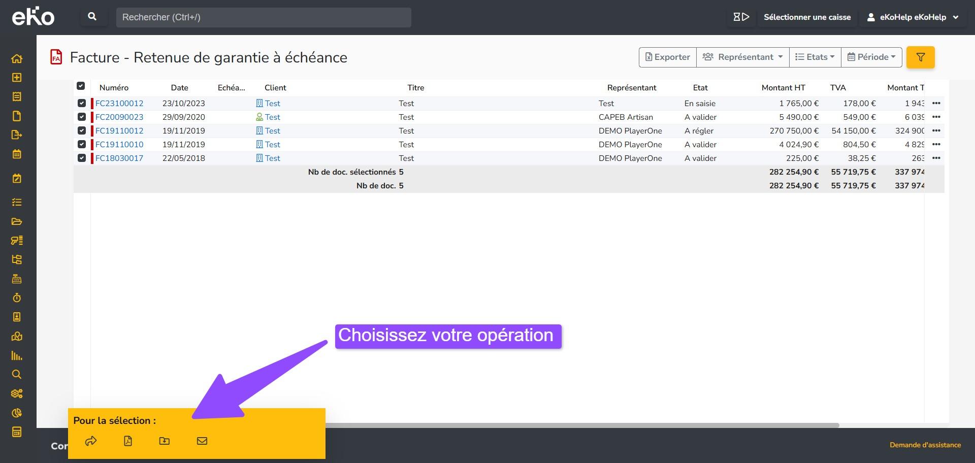The image size is (975, 463).
Task: Toggle the checkbox for invoice FC19110010
Action: [x=82, y=144]
